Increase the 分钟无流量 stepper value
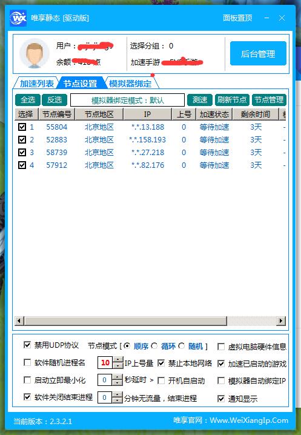 (x=118, y=395)
